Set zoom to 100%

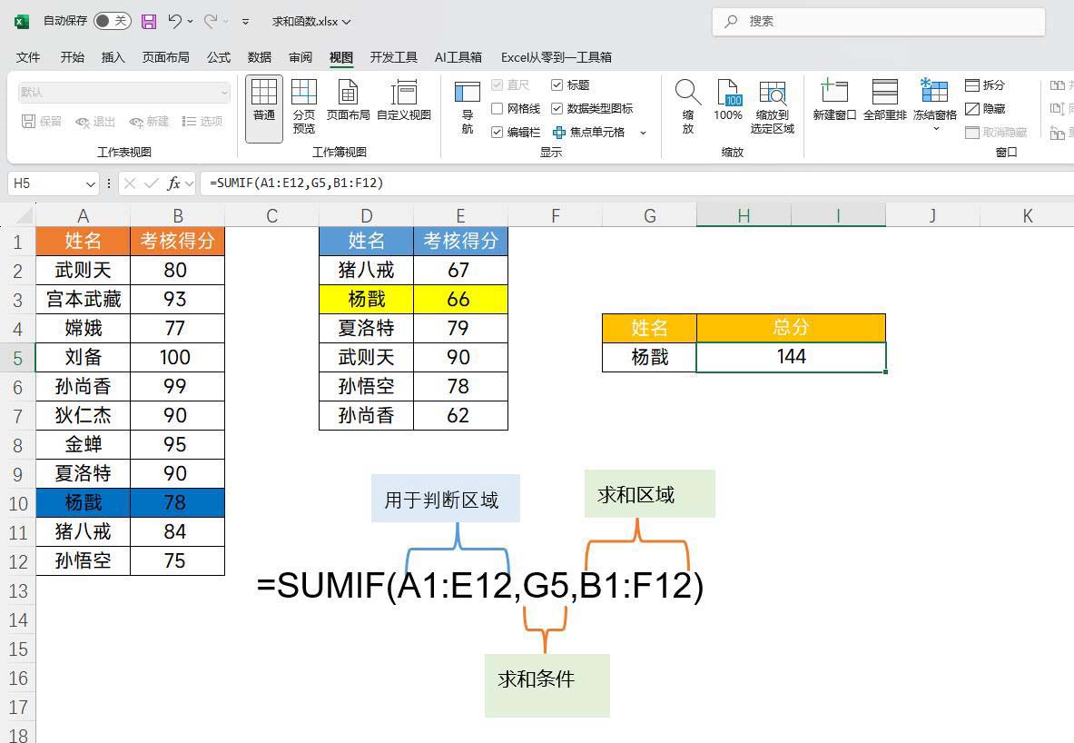728,100
